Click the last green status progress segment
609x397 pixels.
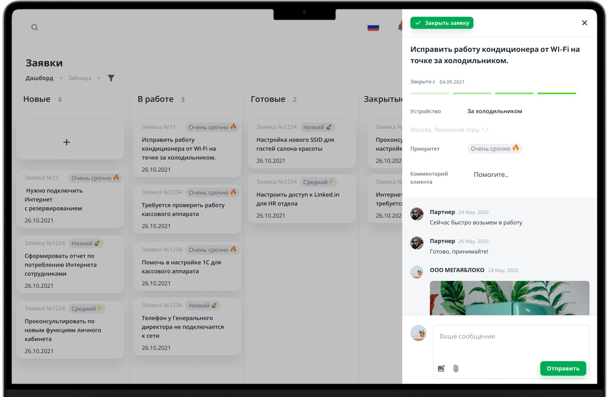[x=556, y=93]
